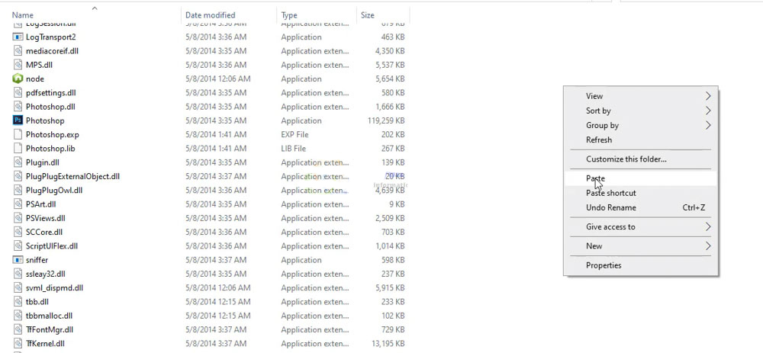Viewport: 763px width, 353px height.
Task: Click the MPS.dll file icon
Action: (18, 65)
